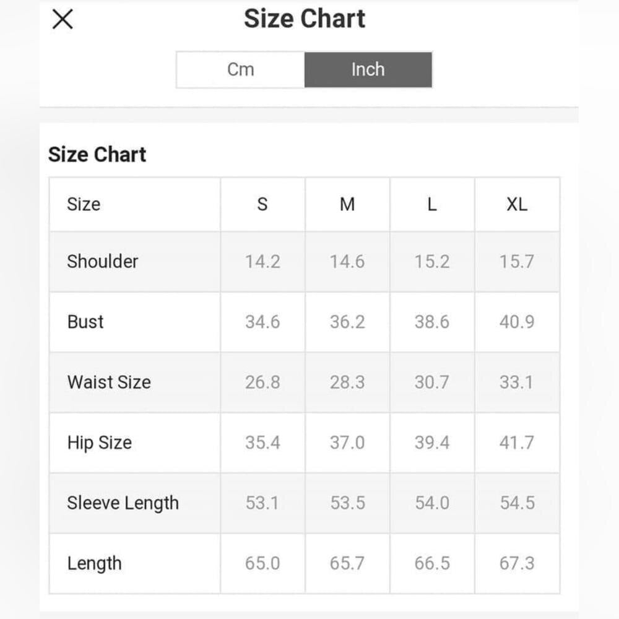Image resolution: width=619 pixels, height=619 pixels.
Task: Select the 28.3 waist value for M
Action: 347,382
